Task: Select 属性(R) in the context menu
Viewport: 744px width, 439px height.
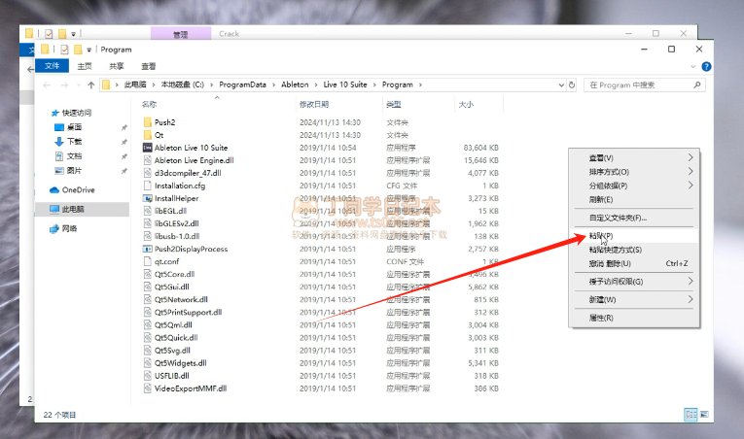Action: click(x=601, y=318)
